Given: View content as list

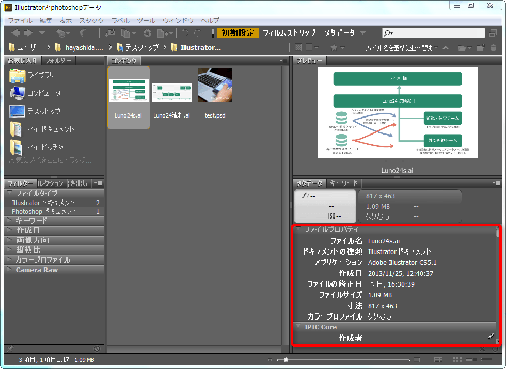Looking at the screenshot, I should [x=486, y=360].
